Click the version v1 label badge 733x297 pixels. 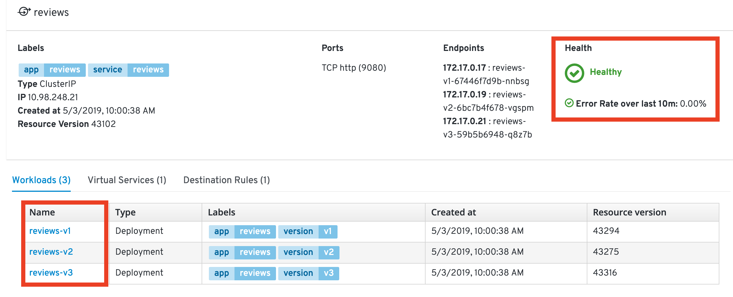[x=307, y=231]
